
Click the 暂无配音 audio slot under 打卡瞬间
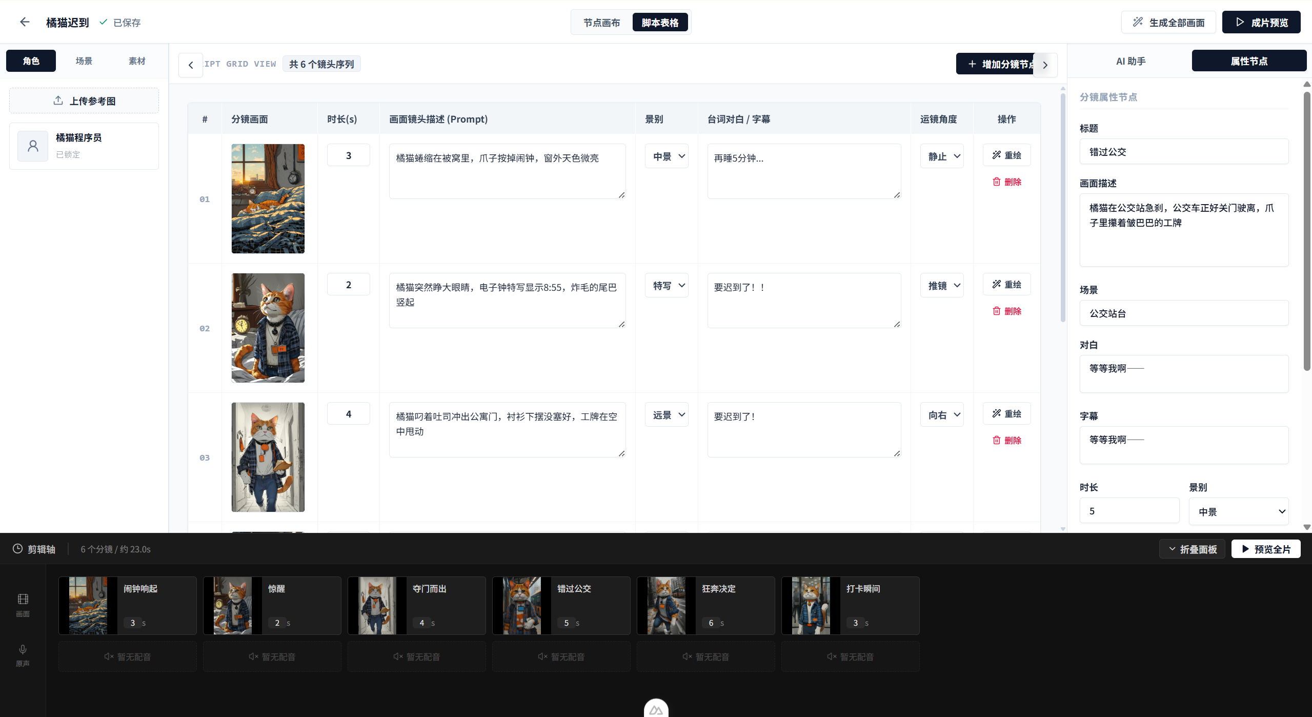[x=851, y=656]
